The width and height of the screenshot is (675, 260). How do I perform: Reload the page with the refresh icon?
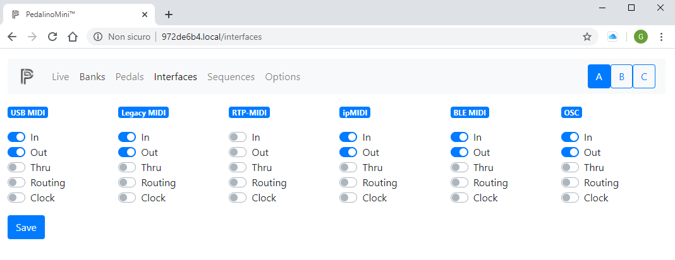click(x=52, y=37)
